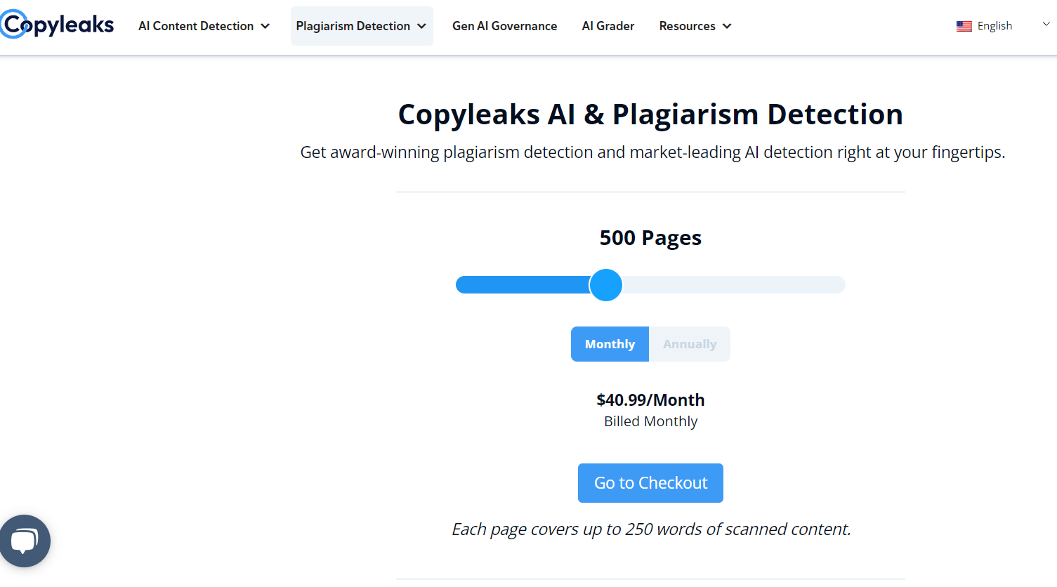Switch to Annually billing option

pyautogui.click(x=690, y=344)
